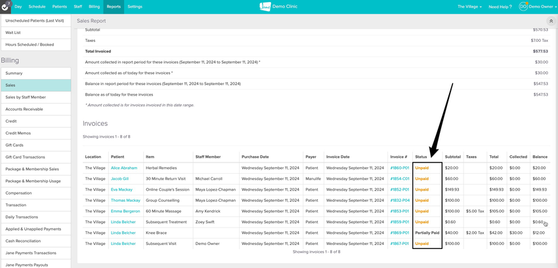Collapse the Sales Report header chevron
The width and height of the screenshot is (558, 268).
click(x=551, y=21)
